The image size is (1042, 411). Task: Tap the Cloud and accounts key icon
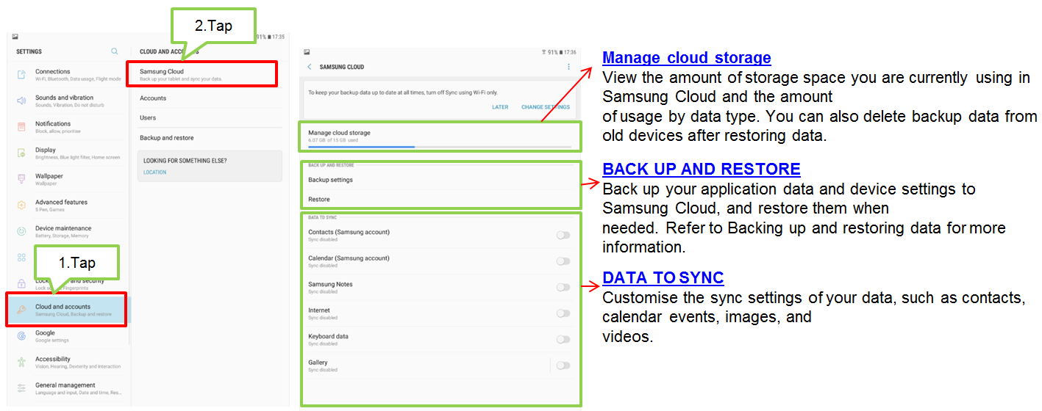point(21,310)
